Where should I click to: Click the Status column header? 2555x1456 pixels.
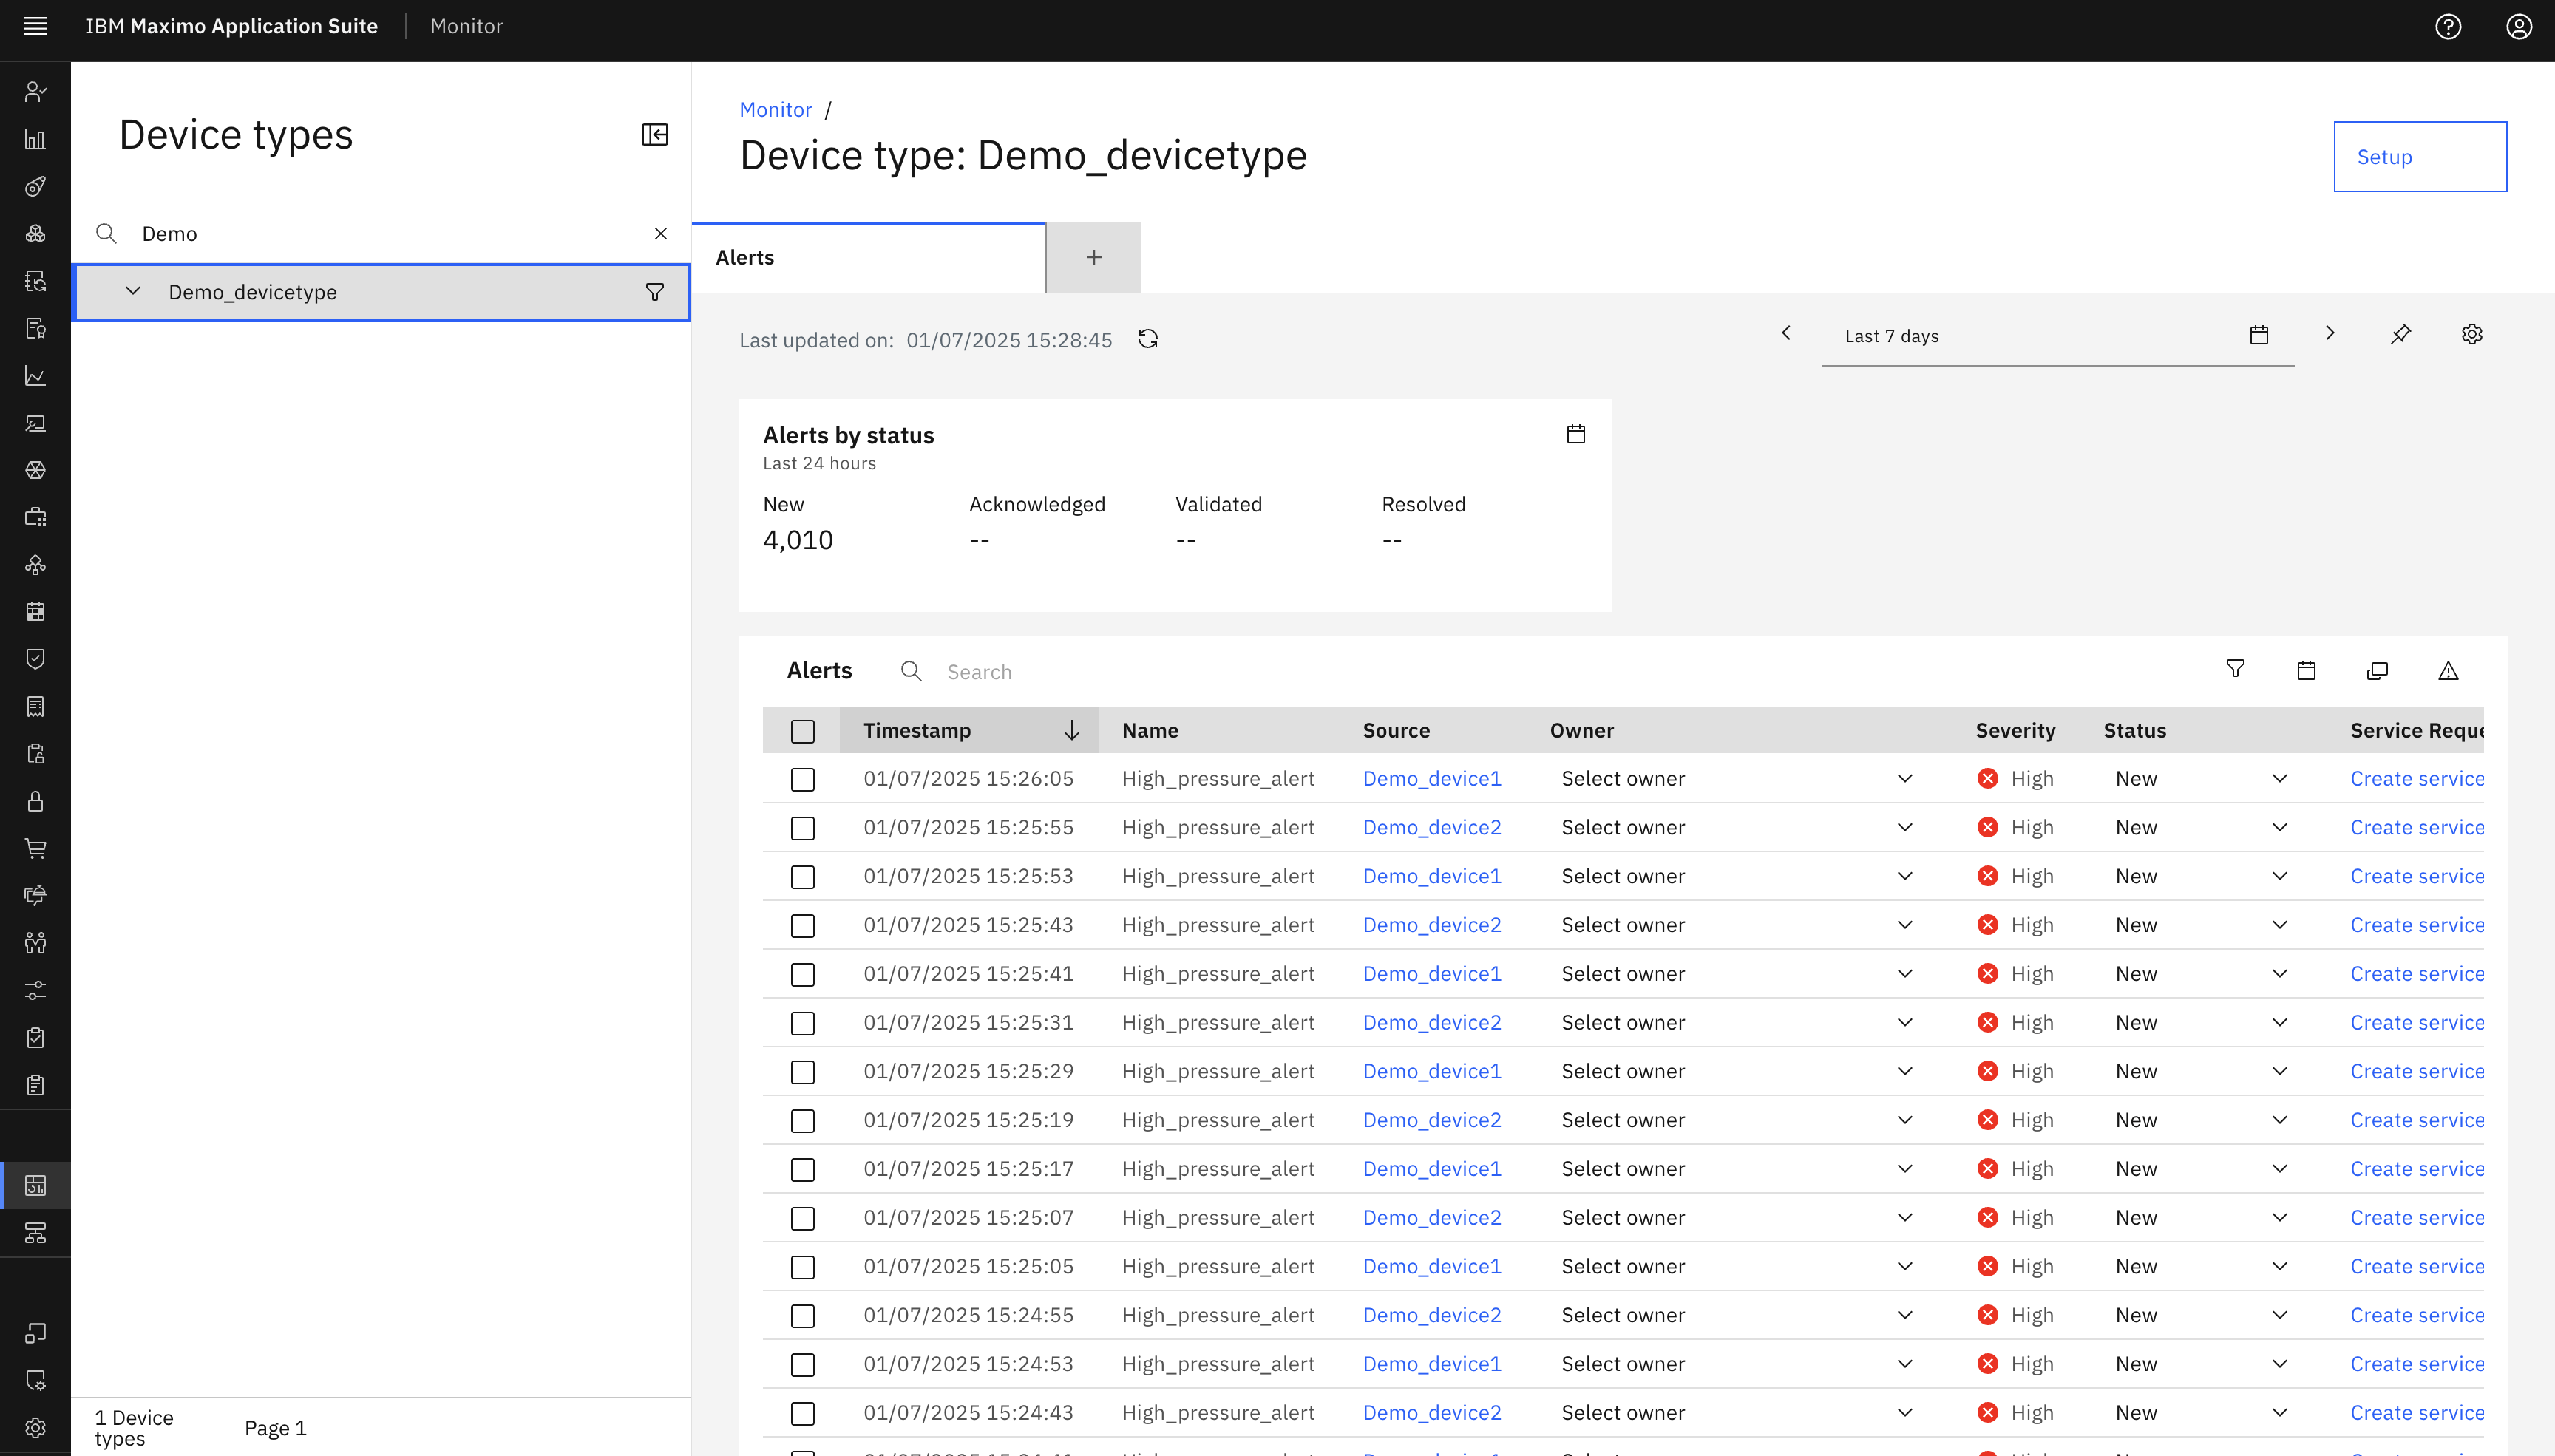[x=2134, y=730]
